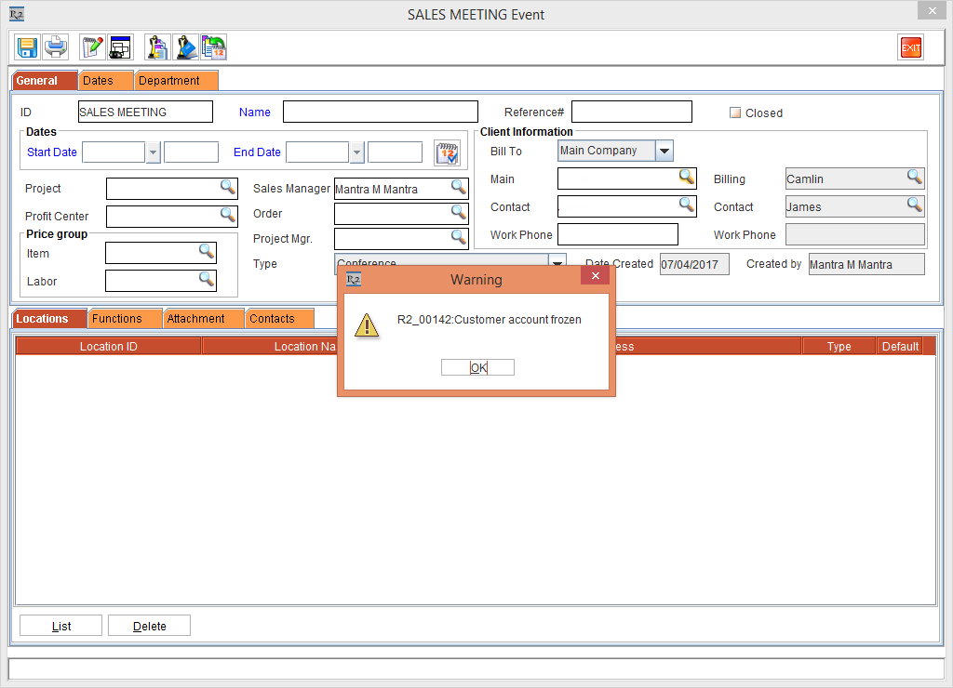Click the Print icon in toolbar

coord(56,46)
